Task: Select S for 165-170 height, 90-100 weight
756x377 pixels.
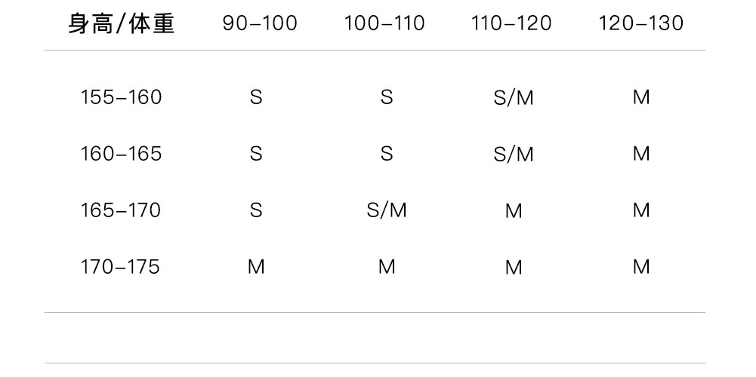Action: (256, 210)
